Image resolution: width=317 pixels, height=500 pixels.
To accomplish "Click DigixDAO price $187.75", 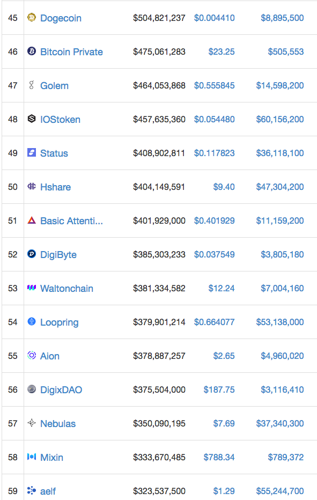I will point(219,389).
